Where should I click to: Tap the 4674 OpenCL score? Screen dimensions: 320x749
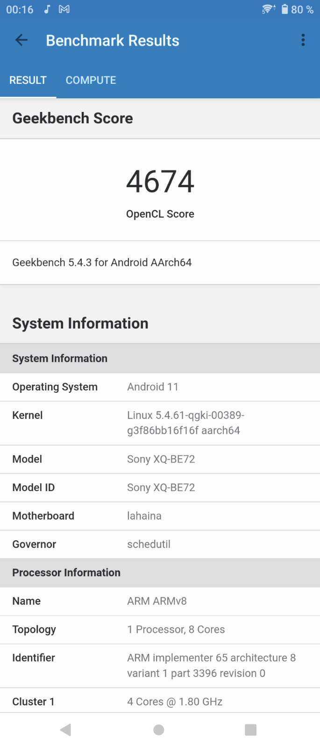pyautogui.click(x=160, y=182)
